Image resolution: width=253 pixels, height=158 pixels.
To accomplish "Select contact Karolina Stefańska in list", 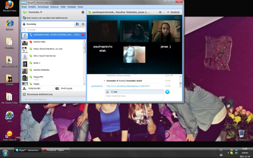I will click(52, 71).
